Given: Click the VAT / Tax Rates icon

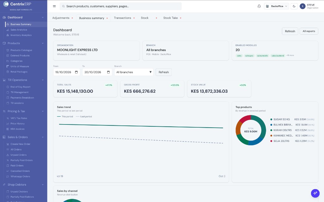Looking at the screenshot, I should pos(8,118).
